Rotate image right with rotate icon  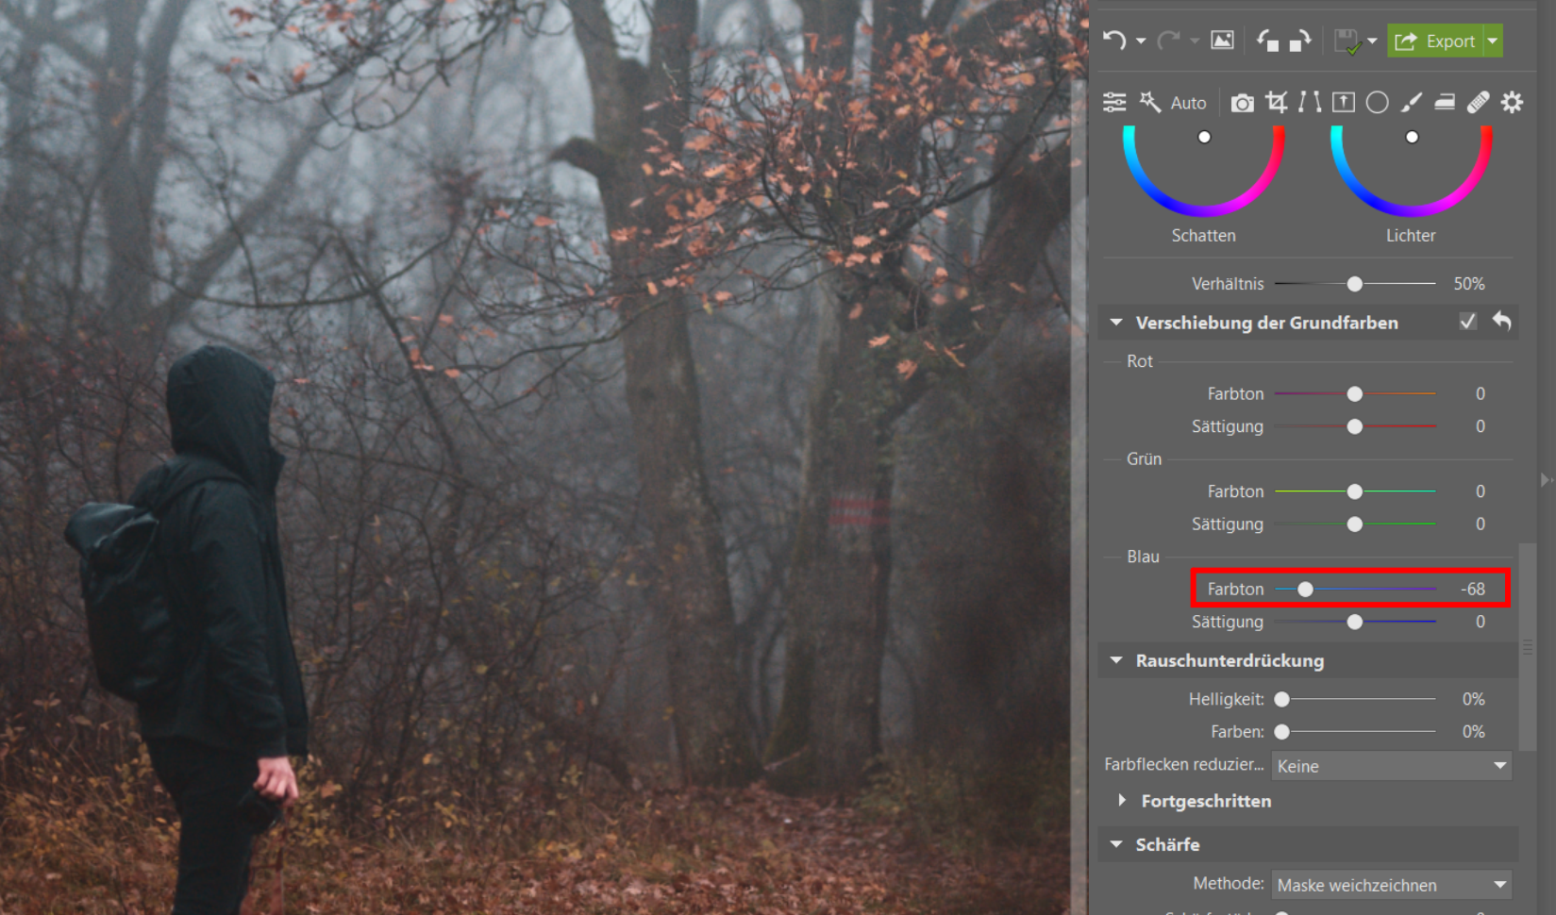click(1300, 41)
